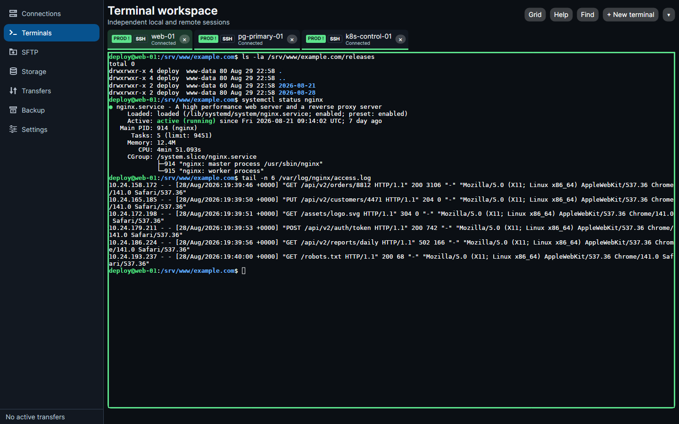This screenshot has width=679, height=424.
Task: Click the log line with IP 10.24.179.211
Action: point(391,231)
